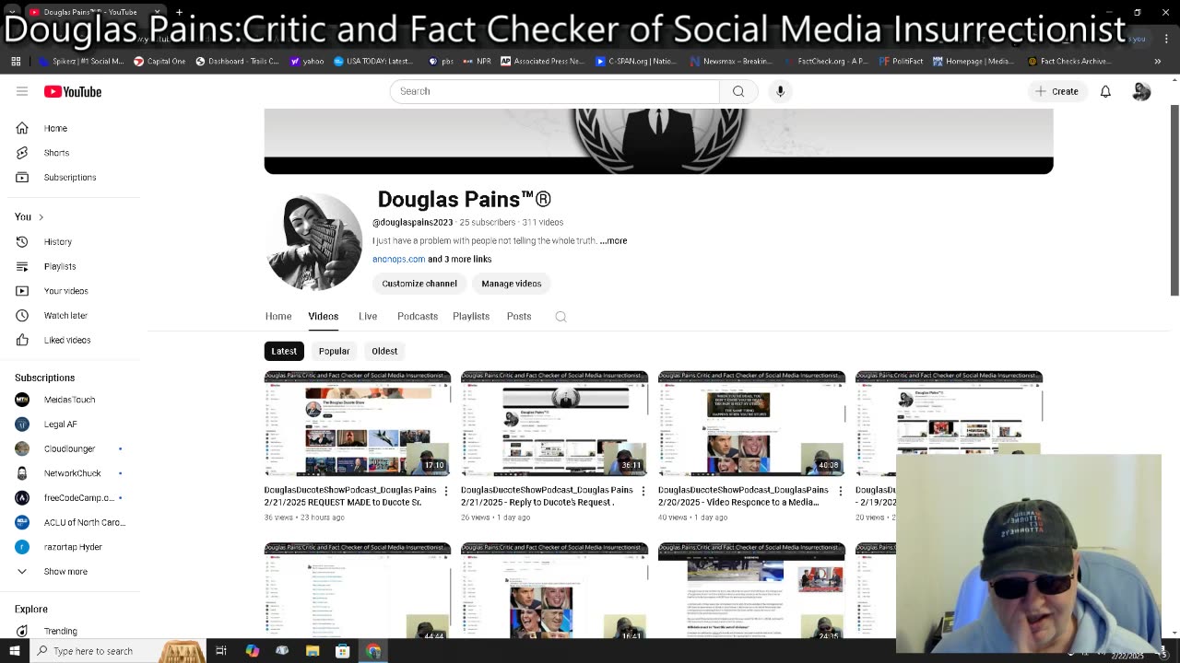Sort videos by Popular

point(334,351)
